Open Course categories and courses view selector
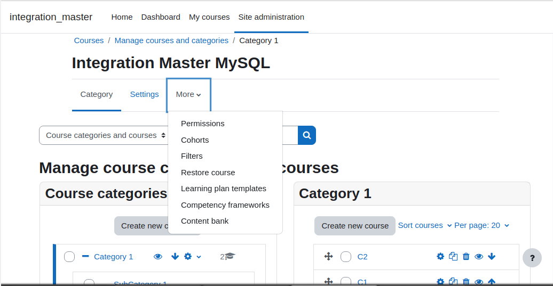Viewport: 553px width, 286px height. [x=104, y=135]
